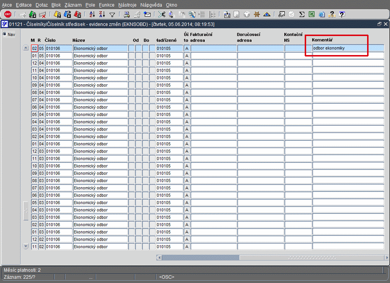Viewport: 390px width, 283px height.
Task: Open the Záznam menu
Action: [73, 4]
